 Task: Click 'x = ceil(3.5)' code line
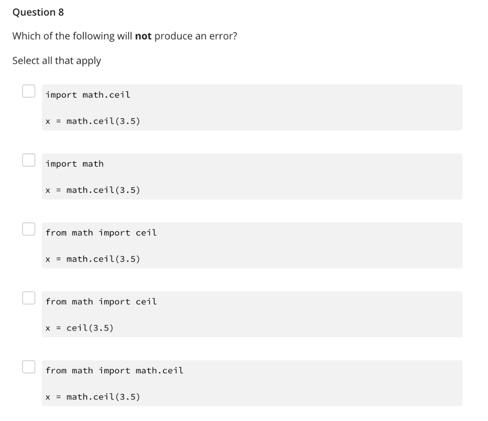(x=80, y=328)
